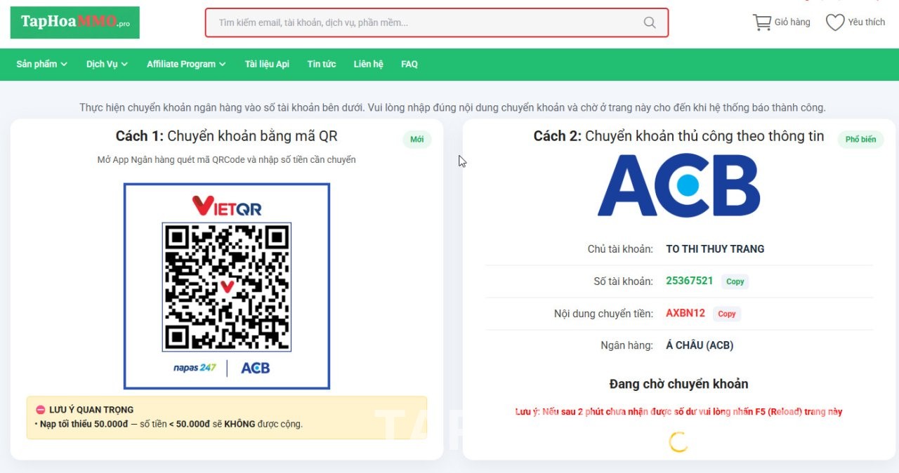The image size is (899, 473).
Task: Click the VietQR code image
Action: [x=227, y=287]
